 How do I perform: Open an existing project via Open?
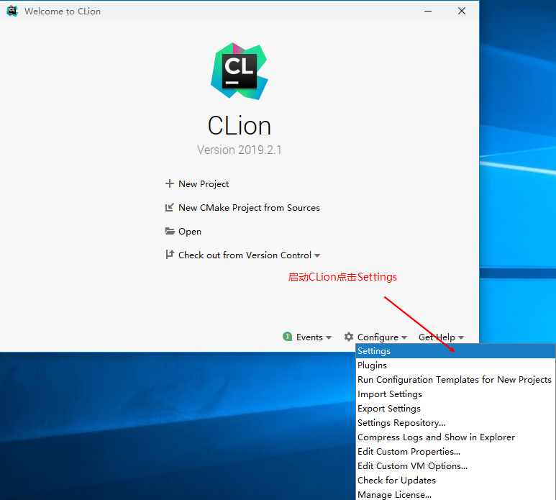click(190, 232)
